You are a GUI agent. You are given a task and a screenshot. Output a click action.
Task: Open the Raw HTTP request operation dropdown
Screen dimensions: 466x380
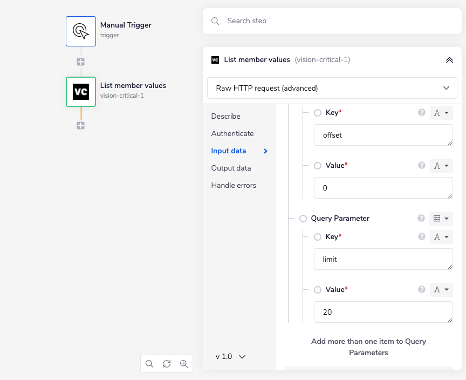tap(332, 88)
